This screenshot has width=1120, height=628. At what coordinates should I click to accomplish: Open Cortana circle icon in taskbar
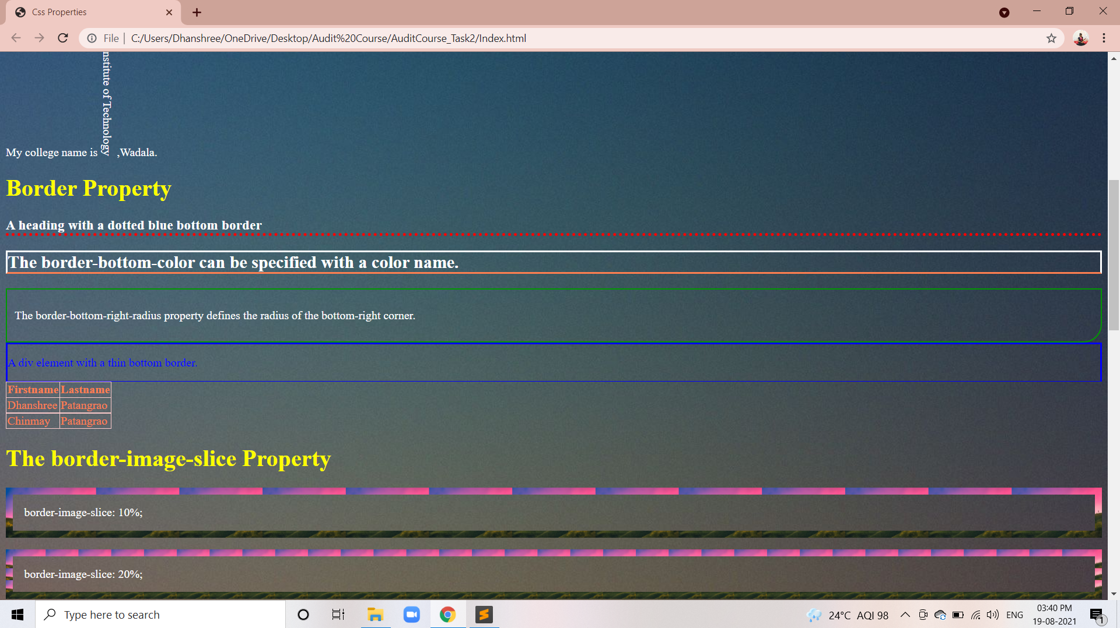303,615
